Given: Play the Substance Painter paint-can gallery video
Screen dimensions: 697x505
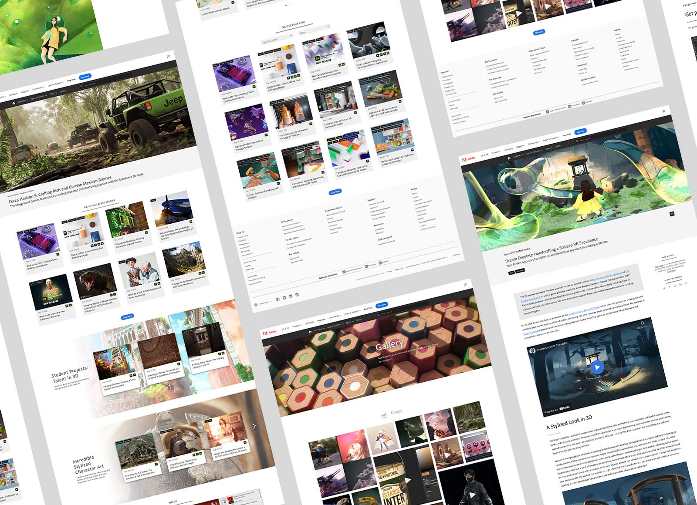Looking at the screenshot, I should click(408, 480).
